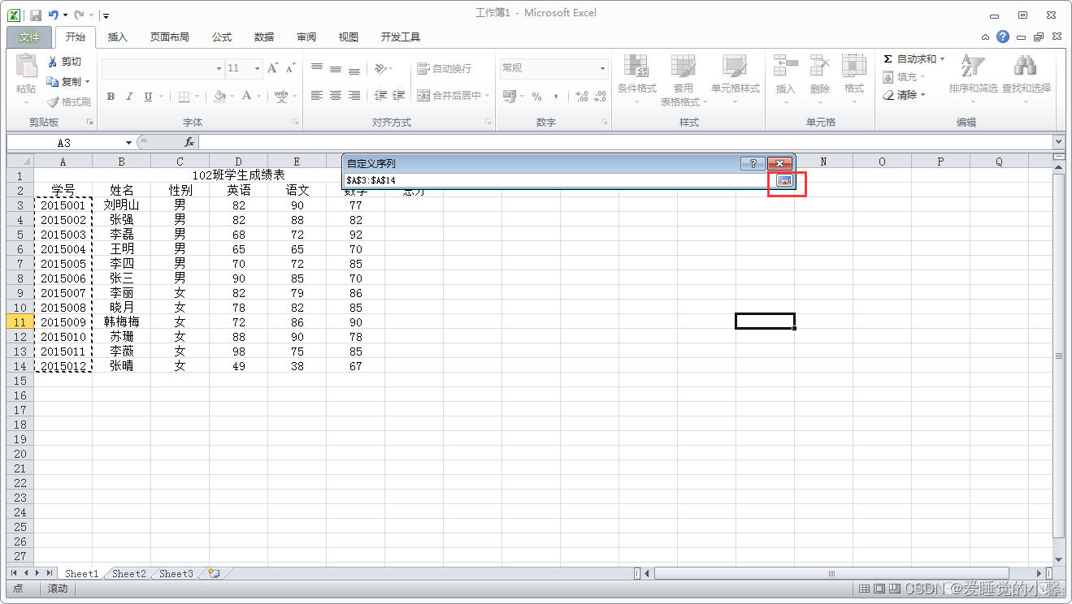The height and width of the screenshot is (604, 1072).
Task: Open the Merge and Center (合并后居中) dropdown arrow
Action: click(487, 96)
